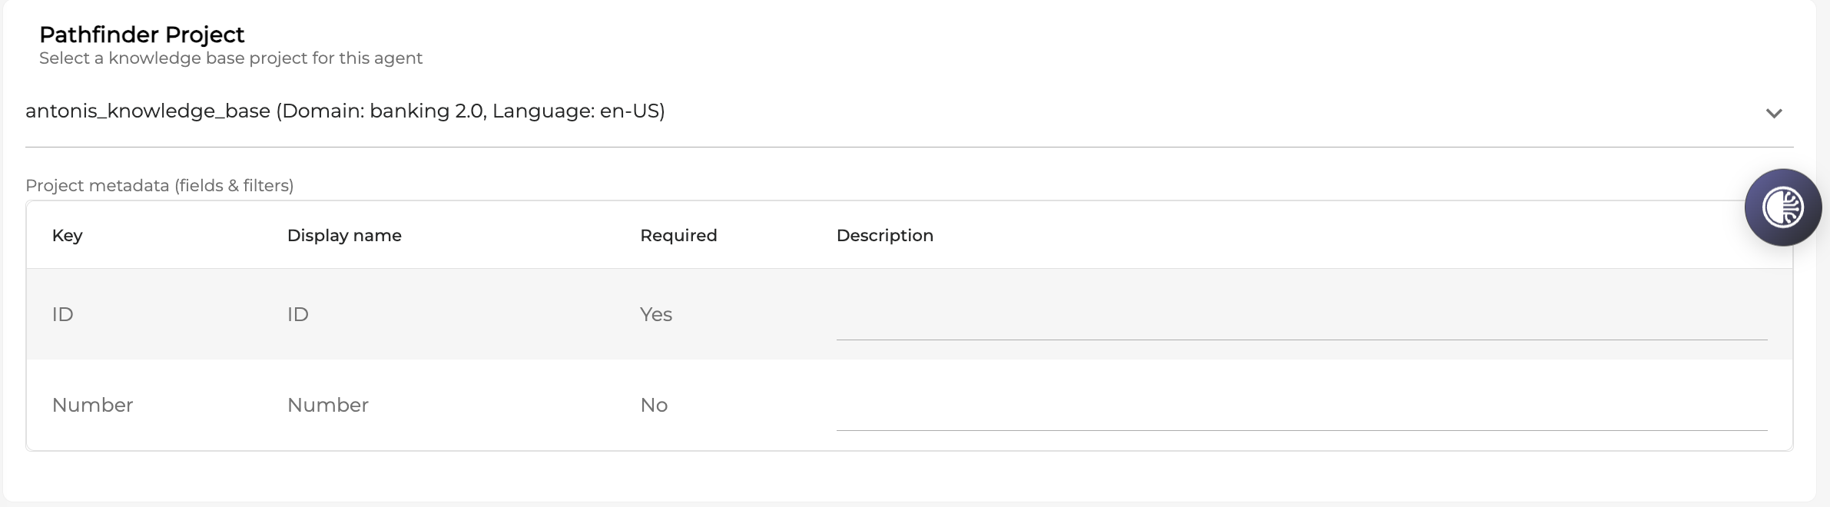Select the Number cell under Display name

[328, 405]
